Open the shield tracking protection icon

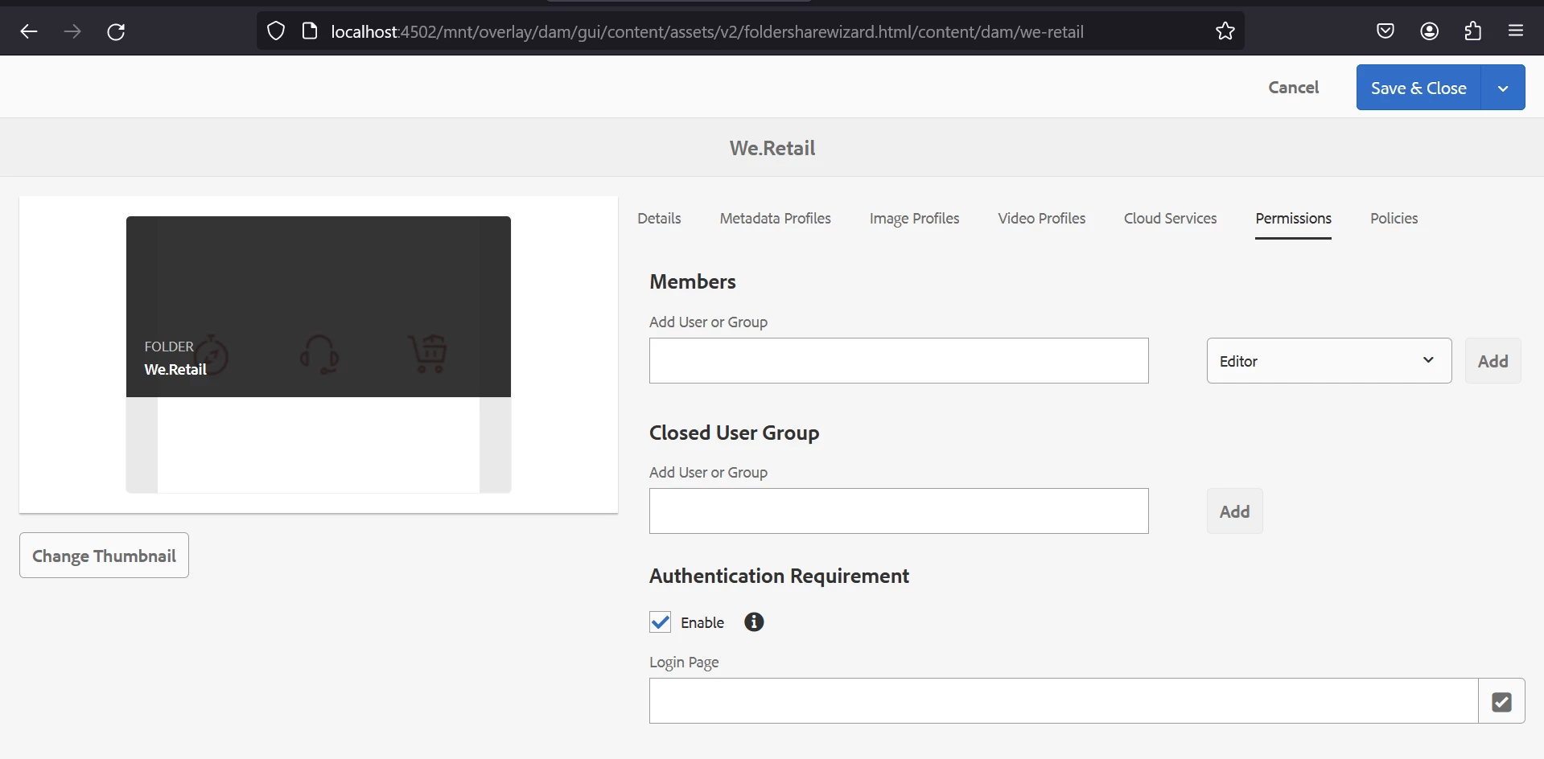276,31
